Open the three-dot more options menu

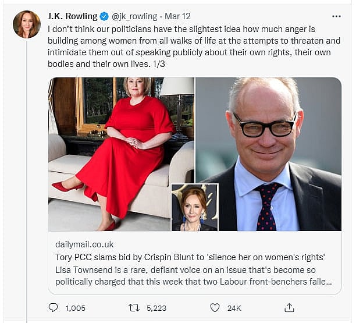(336, 17)
